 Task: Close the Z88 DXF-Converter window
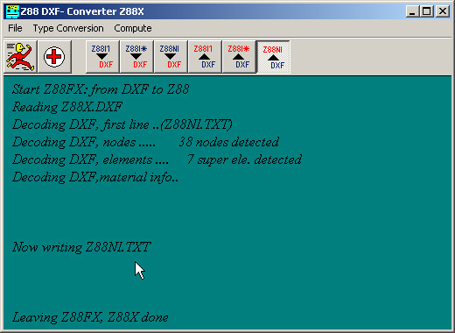(x=443, y=11)
